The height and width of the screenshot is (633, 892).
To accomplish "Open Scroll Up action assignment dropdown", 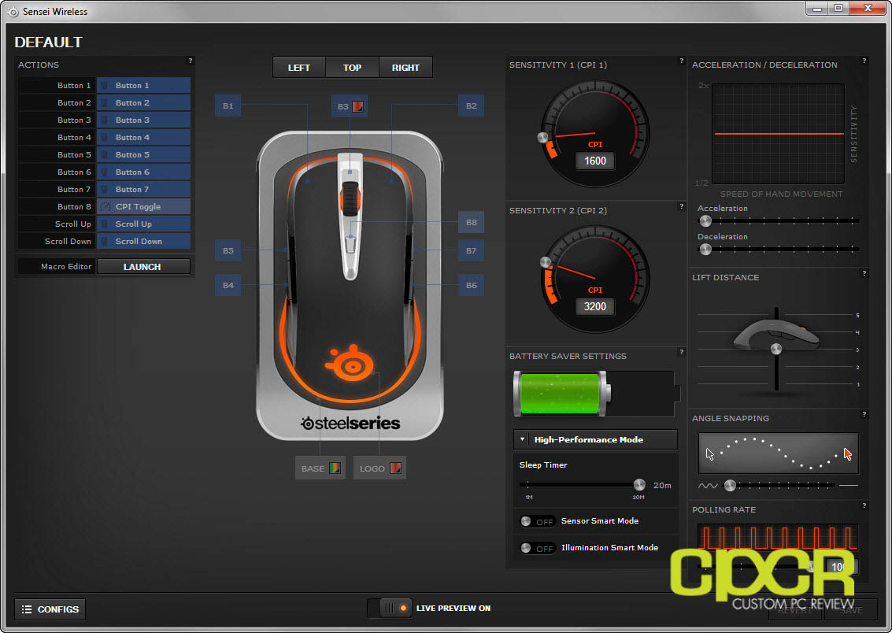I will pyautogui.click(x=143, y=224).
